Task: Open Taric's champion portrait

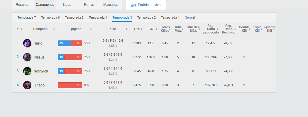Action: 27,43
